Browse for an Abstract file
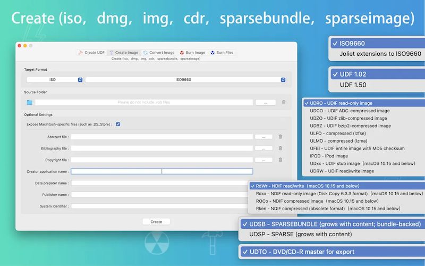Viewport: 425px width, 266px height. pos(263,137)
